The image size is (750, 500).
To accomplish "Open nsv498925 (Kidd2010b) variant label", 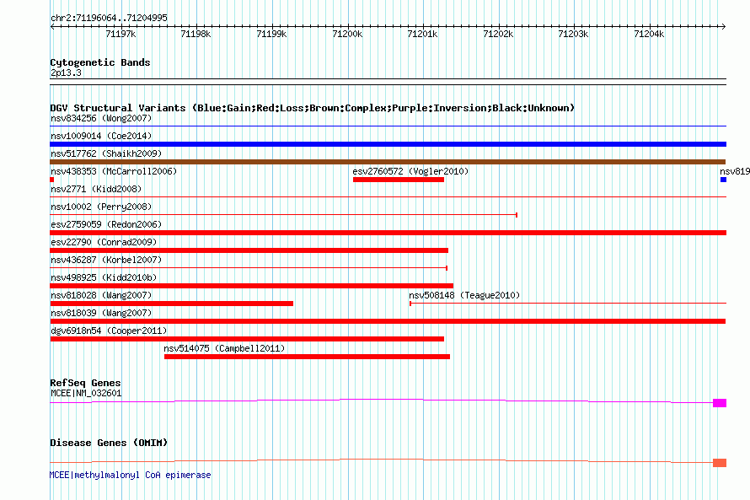I will (x=104, y=277).
